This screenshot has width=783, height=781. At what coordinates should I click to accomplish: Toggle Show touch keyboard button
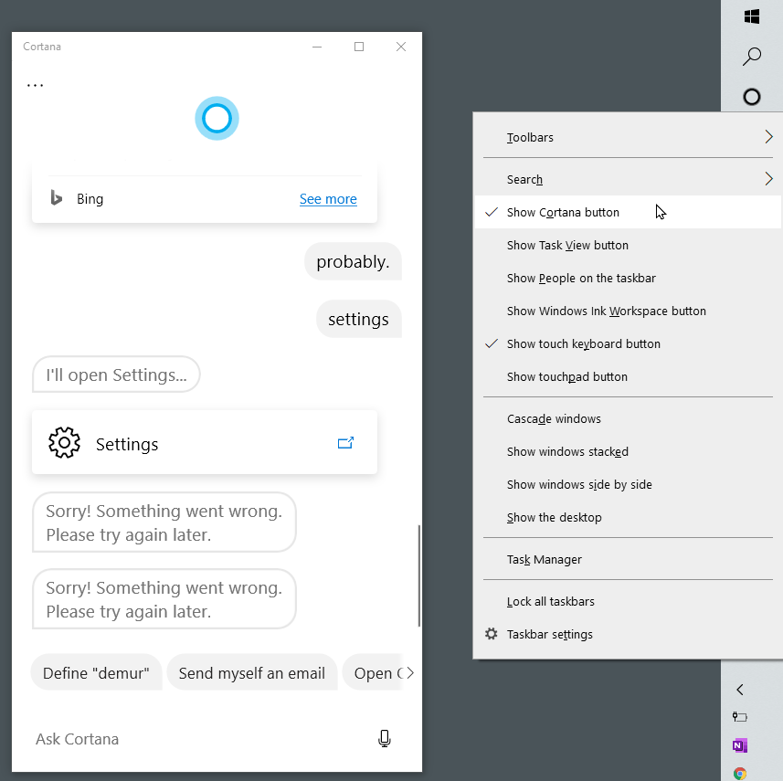pos(628,343)
